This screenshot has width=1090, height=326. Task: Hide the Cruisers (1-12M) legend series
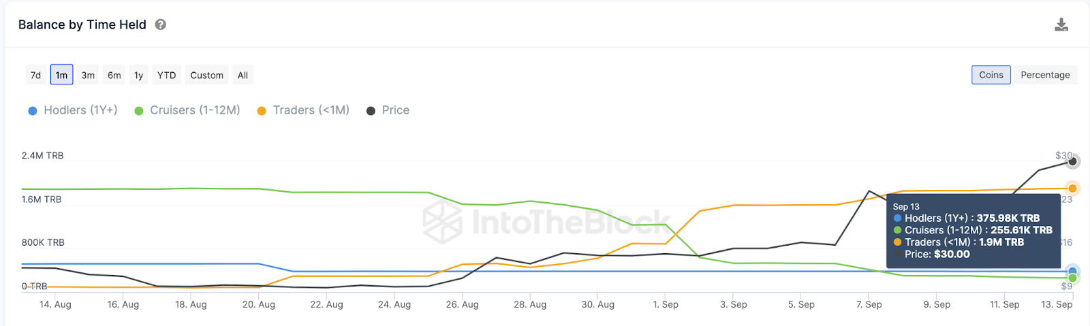187,110
